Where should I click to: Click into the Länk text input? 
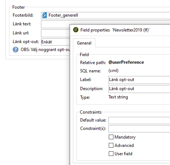[55, 24]
